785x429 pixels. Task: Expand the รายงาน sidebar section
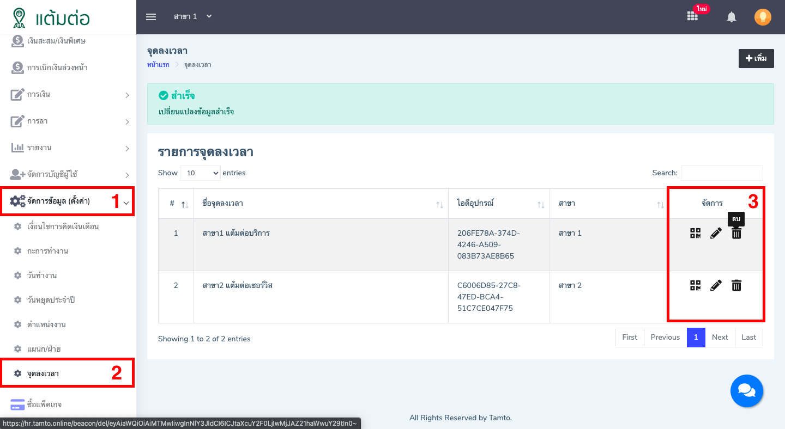68,148
